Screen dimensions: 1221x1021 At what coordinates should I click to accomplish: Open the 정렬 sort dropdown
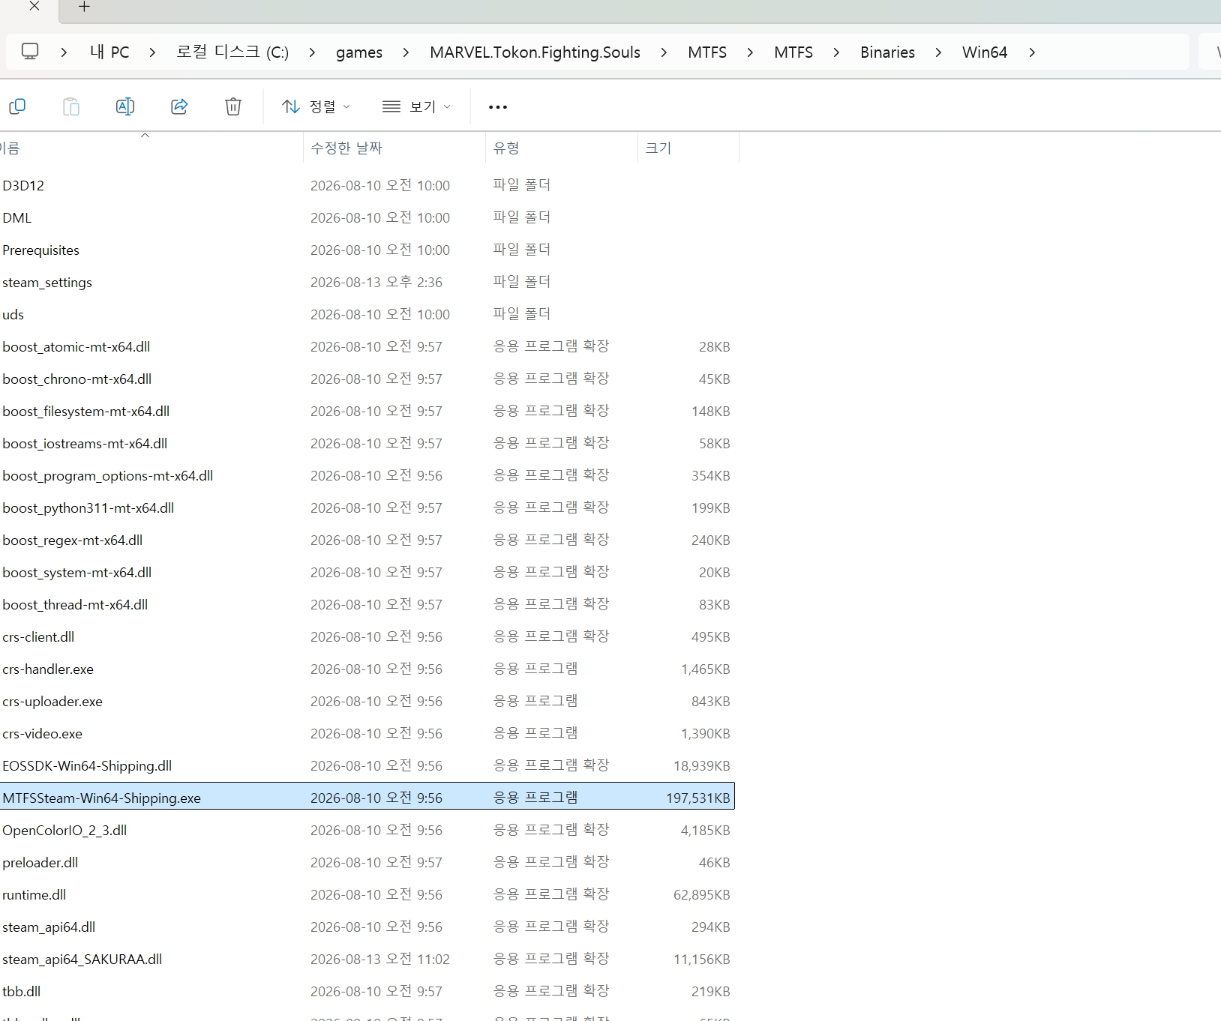pos(316,106)
